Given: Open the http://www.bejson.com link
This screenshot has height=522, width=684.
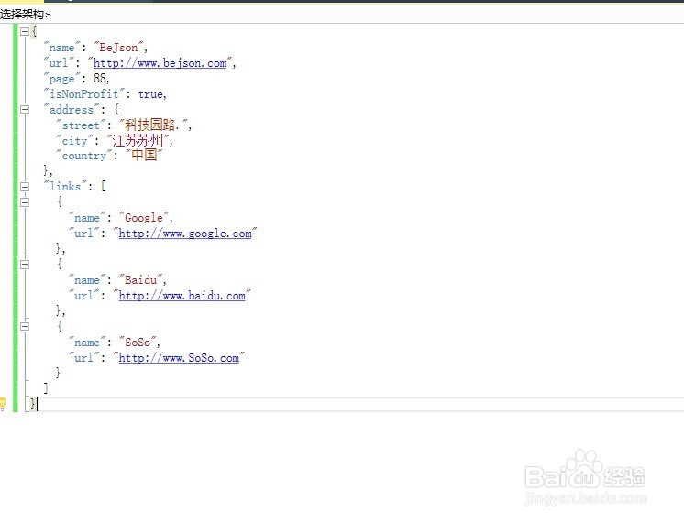Looking at the screenshot, I should 160,63.
